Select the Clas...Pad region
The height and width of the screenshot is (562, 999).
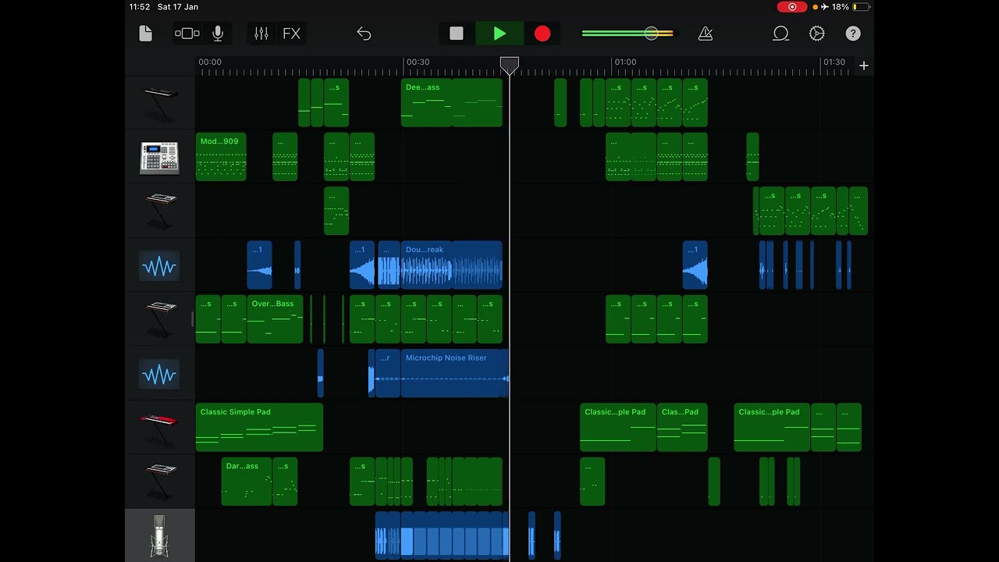(x=682, y=427)
